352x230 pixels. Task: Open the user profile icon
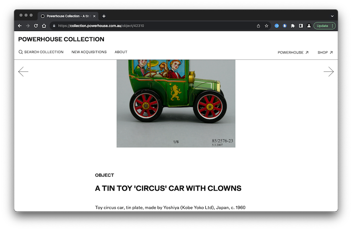click(x=309, y=26)
